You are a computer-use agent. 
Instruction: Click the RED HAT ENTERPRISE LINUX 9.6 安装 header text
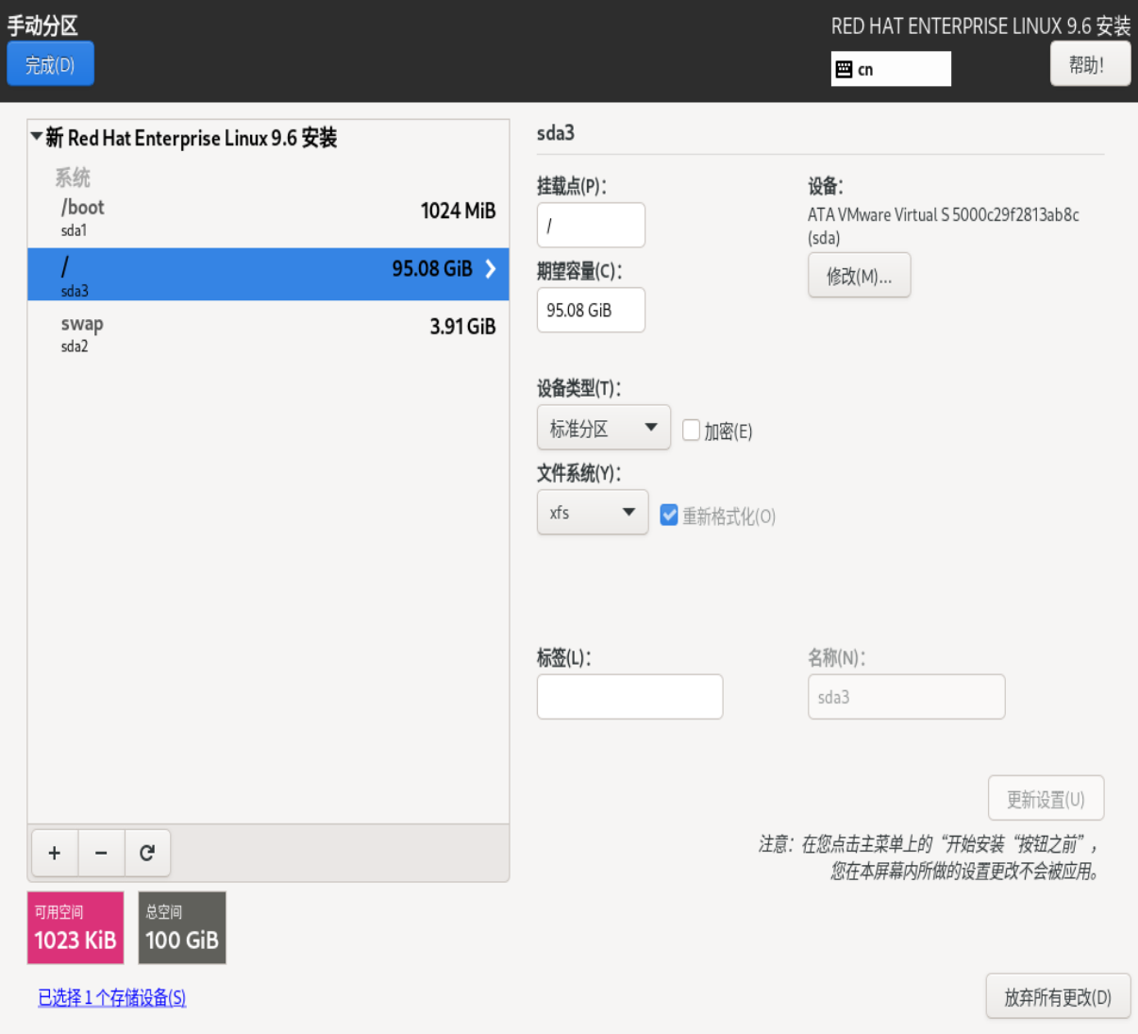980,26
